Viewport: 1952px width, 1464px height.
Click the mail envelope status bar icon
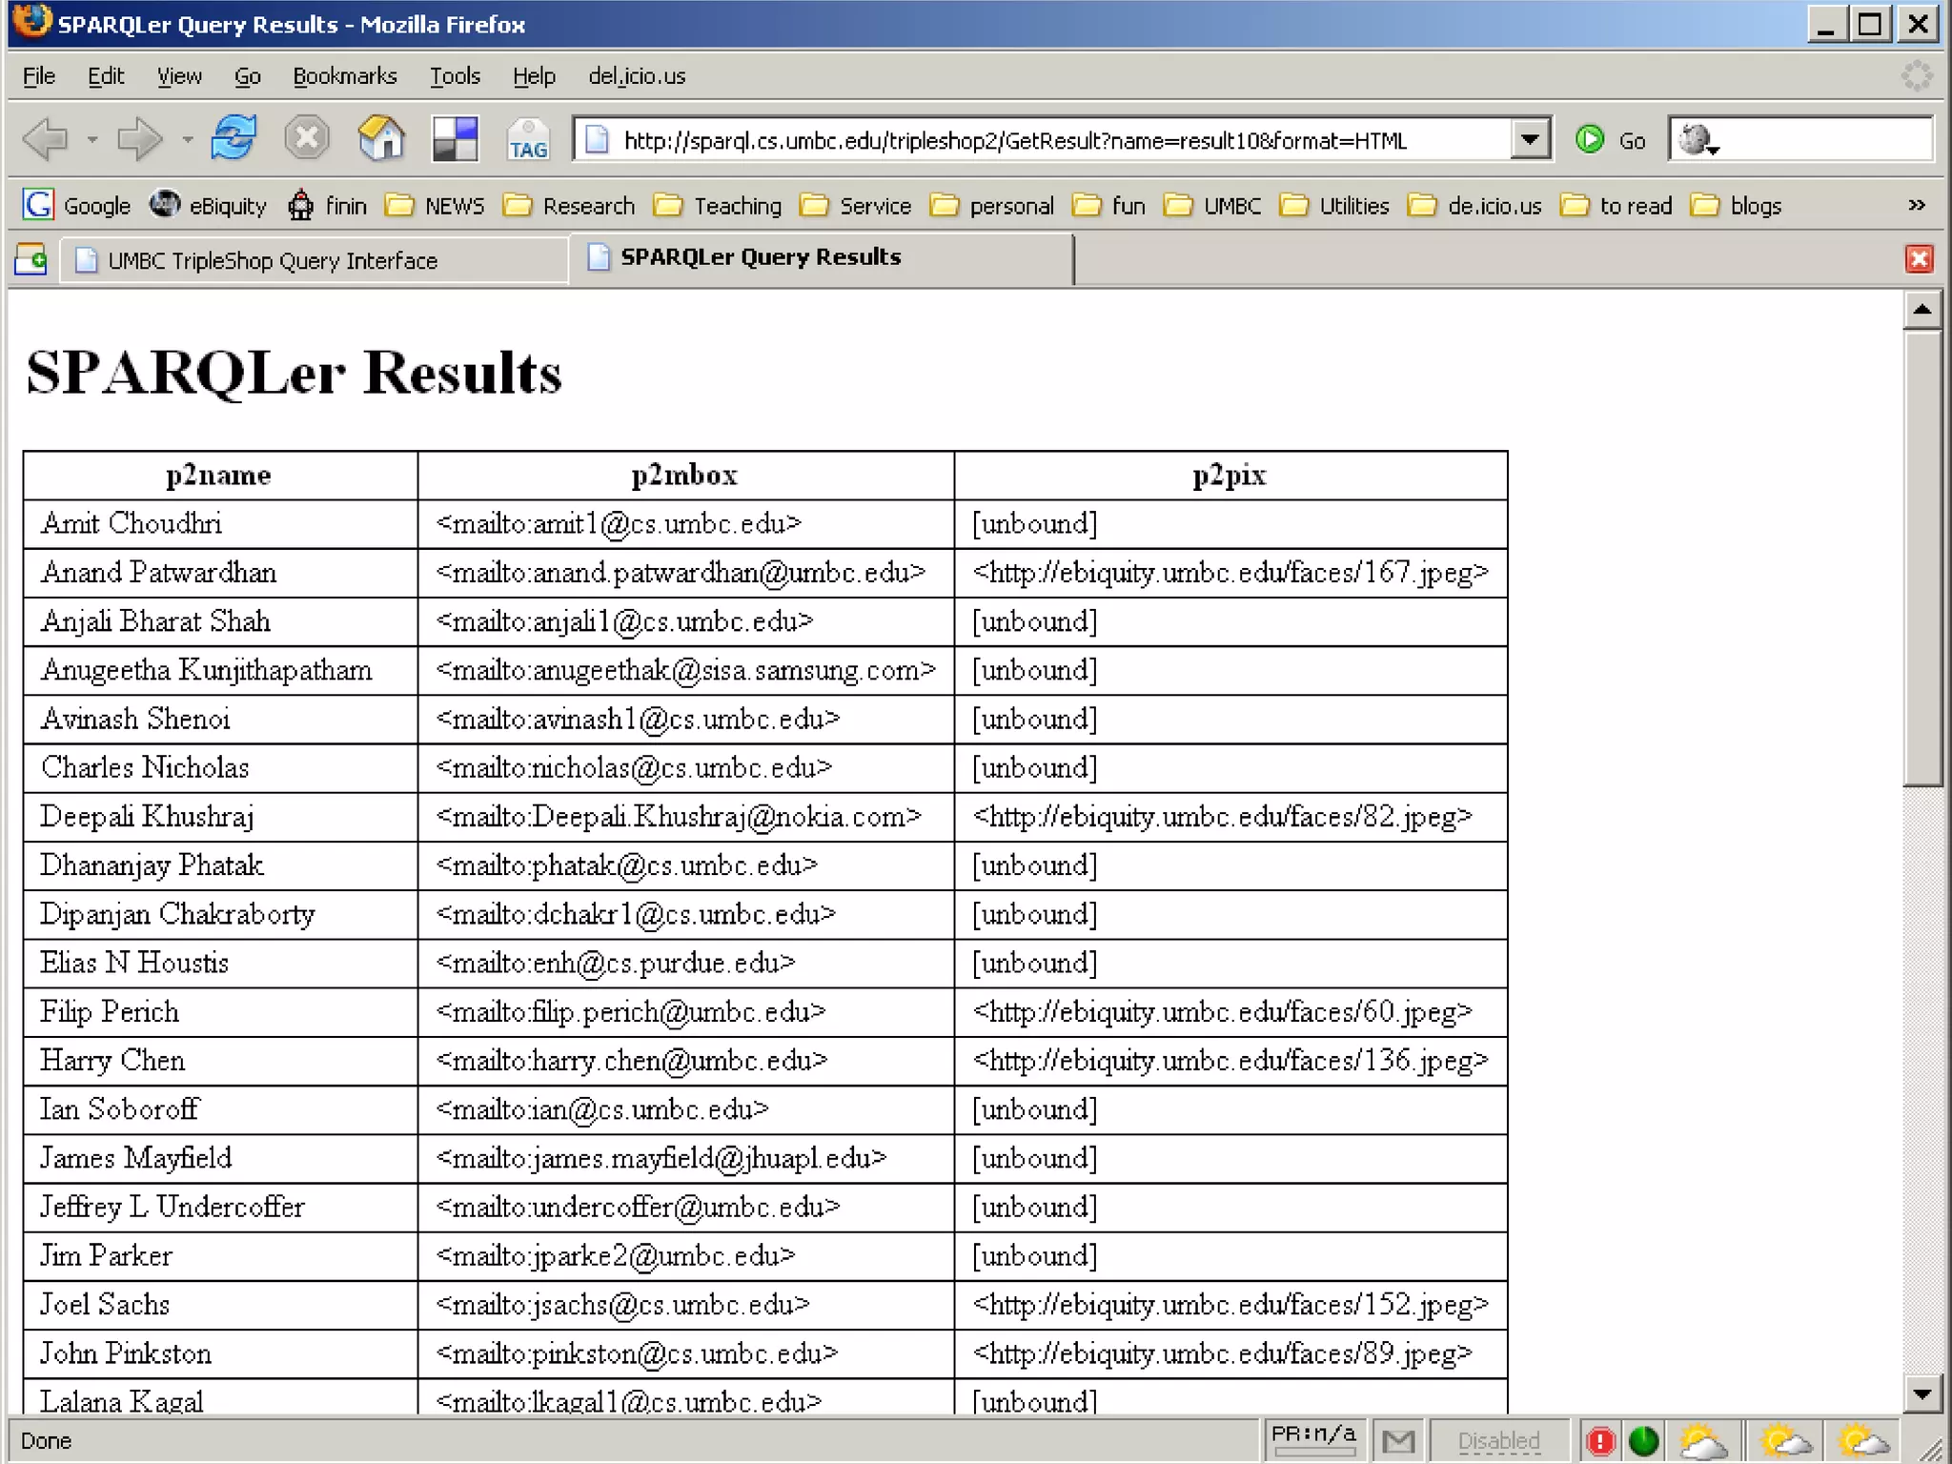click(x=1398, y=1440)
